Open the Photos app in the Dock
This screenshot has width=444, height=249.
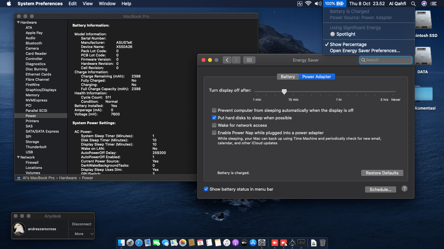click(x=183, y=243)
